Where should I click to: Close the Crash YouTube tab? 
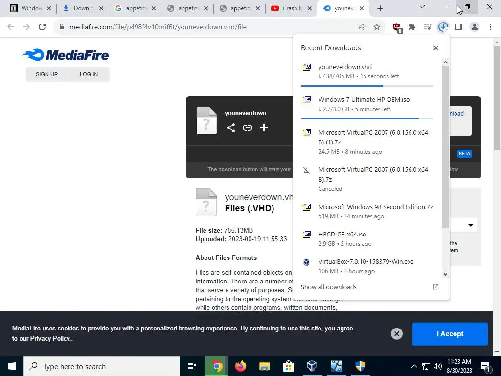309,8
